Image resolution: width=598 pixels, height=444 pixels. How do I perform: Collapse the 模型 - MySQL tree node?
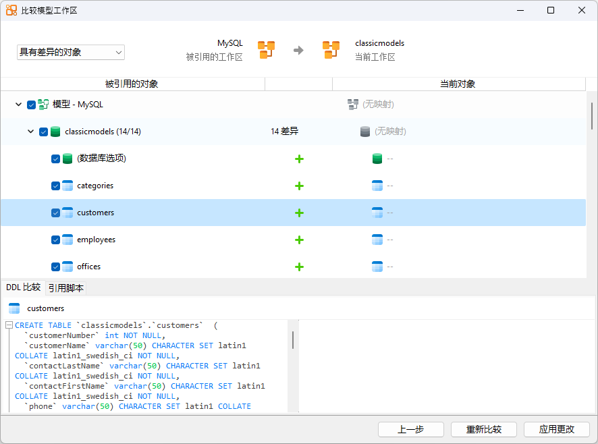(x=18, y=105)
